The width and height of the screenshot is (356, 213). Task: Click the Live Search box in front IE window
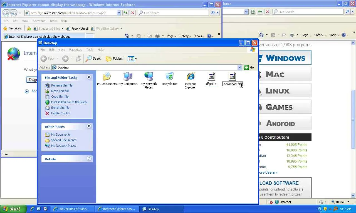pyautogui.click(x=174, y=13)
